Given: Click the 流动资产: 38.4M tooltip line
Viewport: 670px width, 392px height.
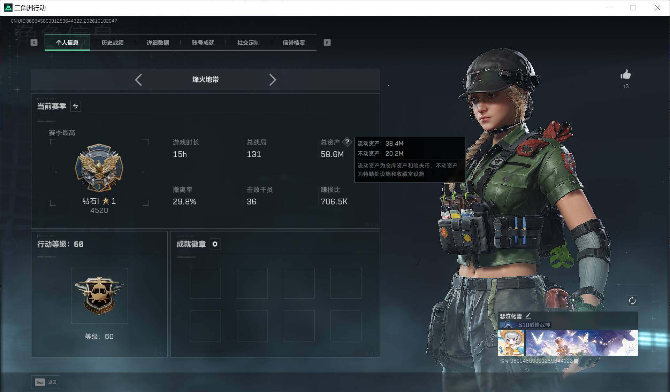Looking at the screenshot, I should 380,143.
